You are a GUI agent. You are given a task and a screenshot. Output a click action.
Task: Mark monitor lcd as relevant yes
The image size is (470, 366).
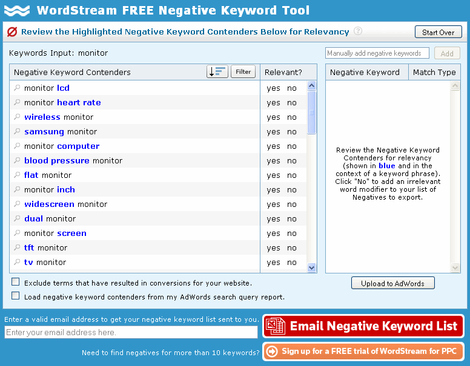273,88
